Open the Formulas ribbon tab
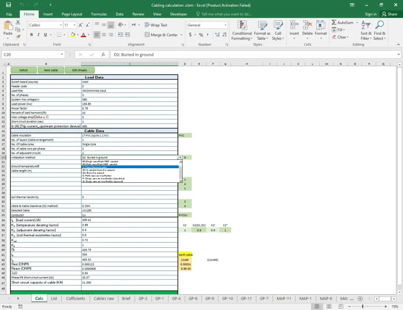The image size is (403, 310). (x=99, y=14)
